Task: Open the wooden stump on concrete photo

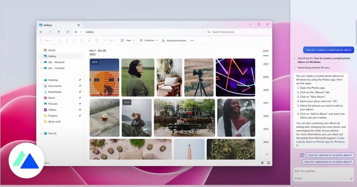Action: (104, 118)
